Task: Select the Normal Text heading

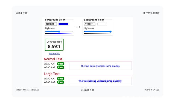Action: click(53, 59)
